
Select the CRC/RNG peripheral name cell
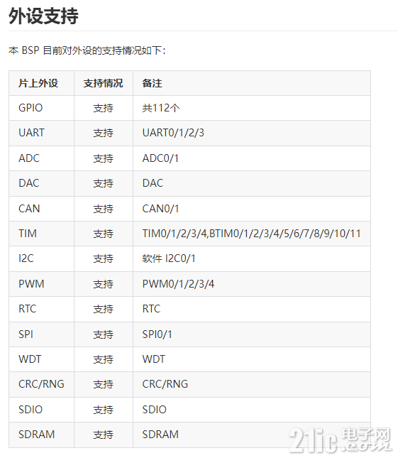pos(41,384)
